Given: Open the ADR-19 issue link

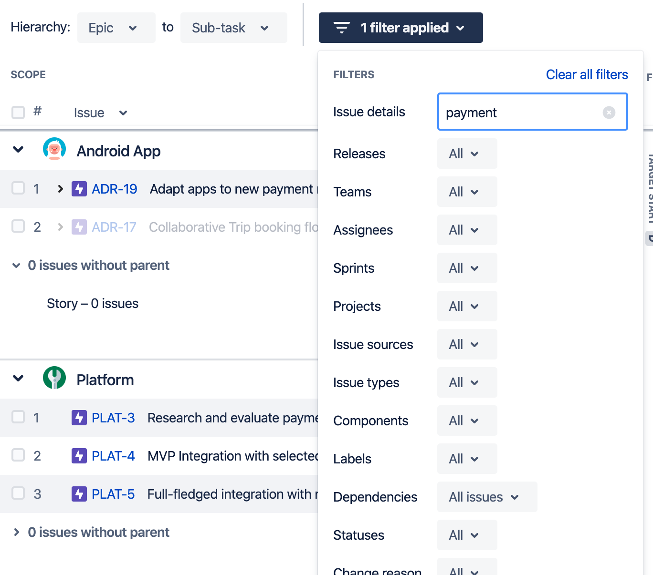Looking at the screenshot, I should click(x=115, y=189).
